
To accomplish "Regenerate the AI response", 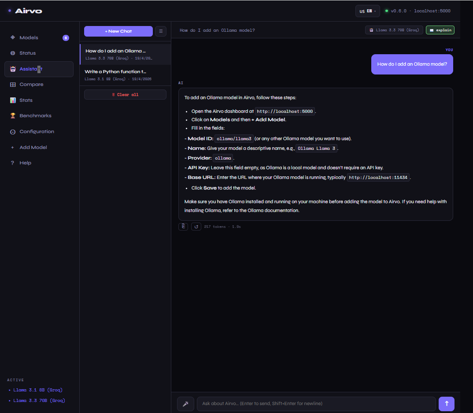I will 196,227.
